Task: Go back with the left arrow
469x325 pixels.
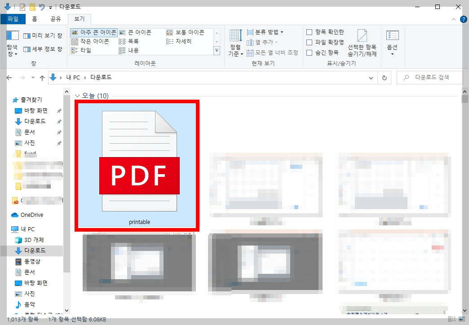Action: click(x=9, y=78)
